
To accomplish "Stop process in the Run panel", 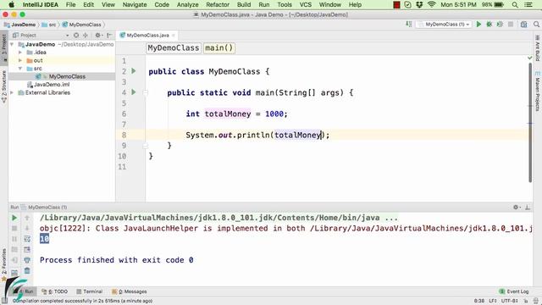I will coord(14,228).
